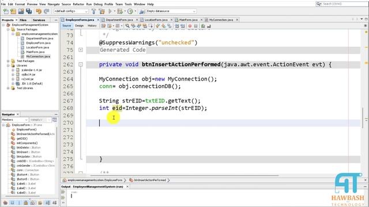Run the project with the play icon
This screenshot has height=207, width=369.
pos(110,11)
